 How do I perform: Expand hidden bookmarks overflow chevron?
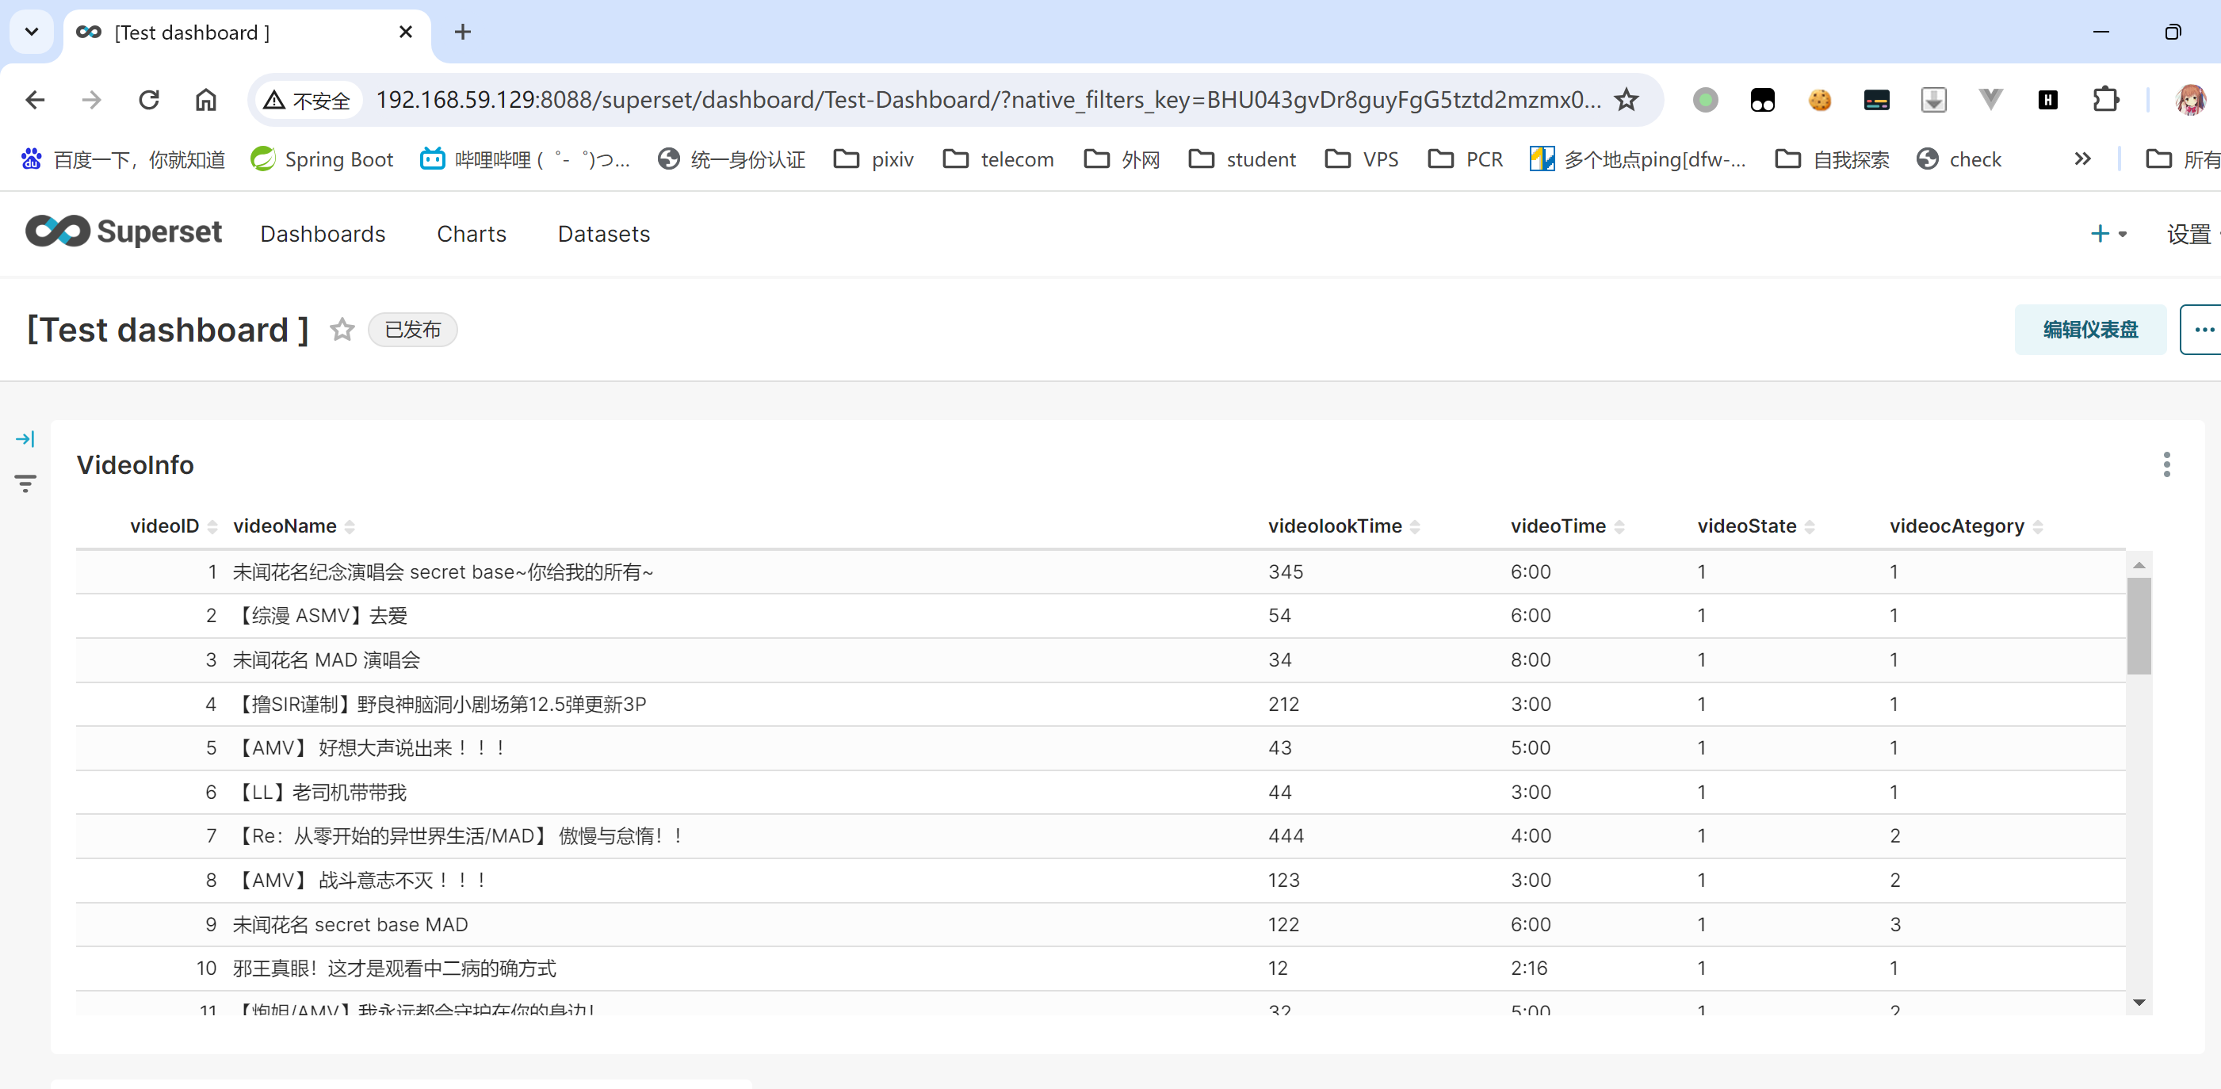click(2082, 159)
